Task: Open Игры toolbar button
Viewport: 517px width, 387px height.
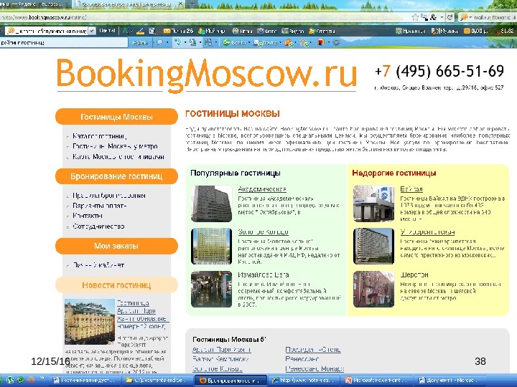Action: click(x=243, y=31)
